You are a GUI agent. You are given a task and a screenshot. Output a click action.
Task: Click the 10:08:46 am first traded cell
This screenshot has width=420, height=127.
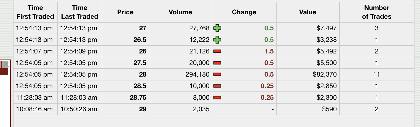(35, 109)
